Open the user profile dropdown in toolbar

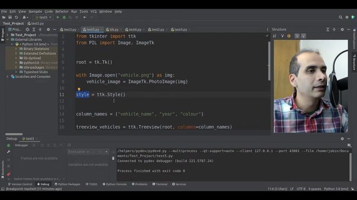point(25,17)
